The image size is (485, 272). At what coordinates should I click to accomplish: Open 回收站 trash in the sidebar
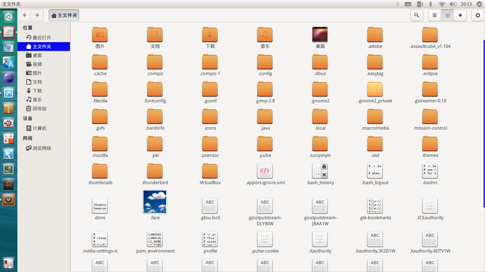pos(44,108)
